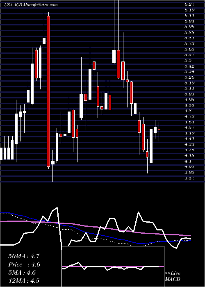205x287 pixels.
Task: Click the 3.87 price axis label
Action: (x=189, y=178)
